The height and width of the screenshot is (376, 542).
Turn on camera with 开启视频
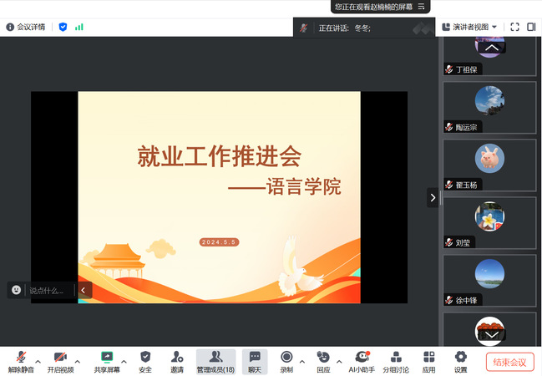click(x=60, y=358)
